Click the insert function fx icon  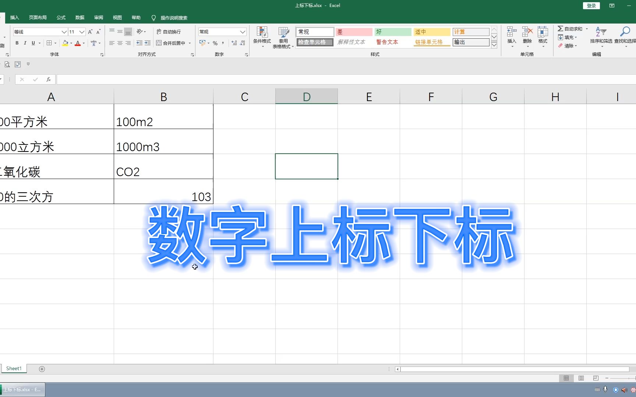click(48, 79)
